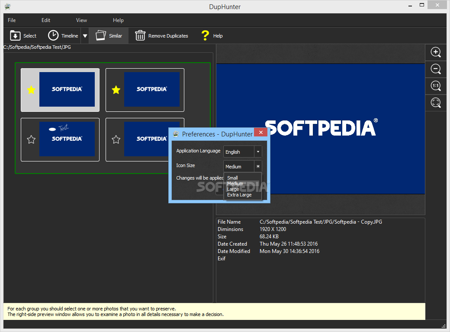The height and width of the screenshot is (332, 450).
Task: Set preview to 1:1 actual size
Action: [436, 85]
